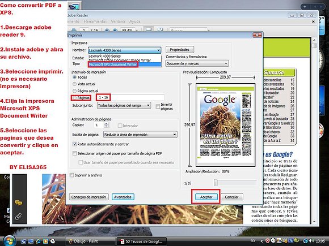Show hidden tray icons with the arrow
The width and height of the screenshot is (329, 246).
(261, 241)
